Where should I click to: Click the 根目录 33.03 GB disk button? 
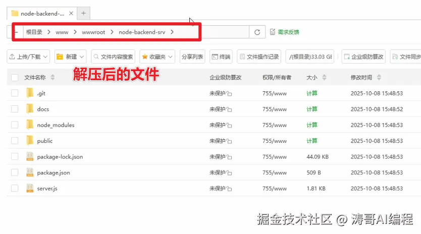click(310, 56)
